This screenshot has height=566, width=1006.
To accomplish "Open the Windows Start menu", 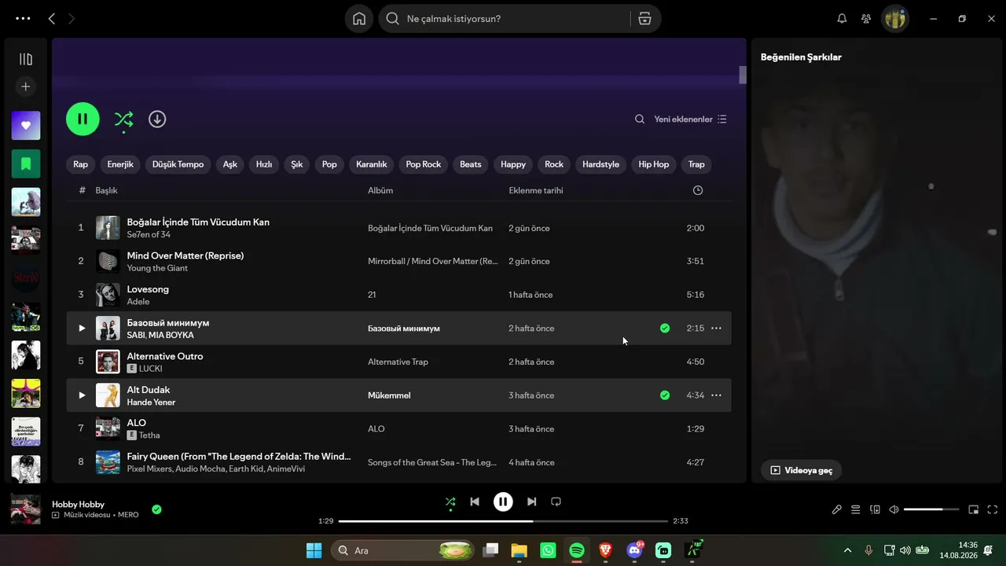I will [x=314, y=550].
